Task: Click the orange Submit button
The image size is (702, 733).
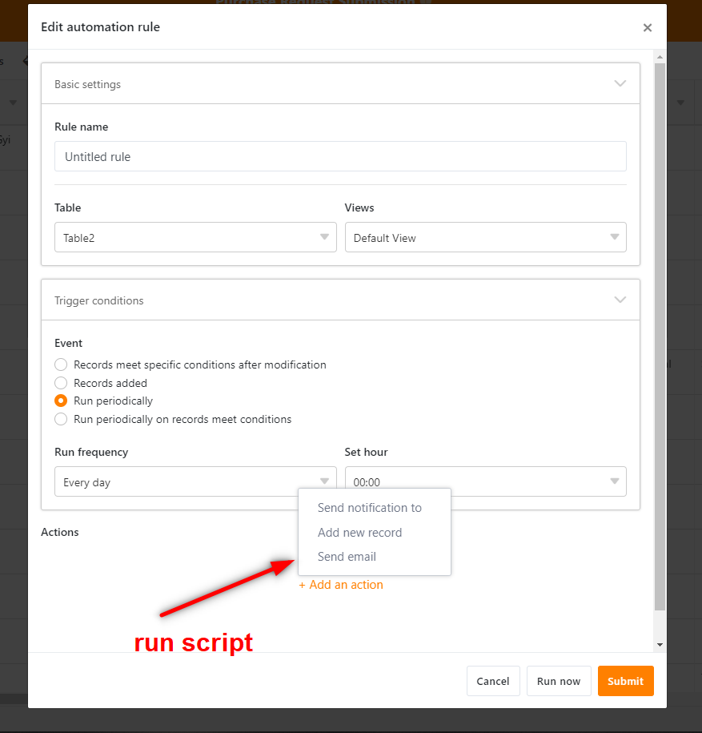Action: [x=625, y=681]
